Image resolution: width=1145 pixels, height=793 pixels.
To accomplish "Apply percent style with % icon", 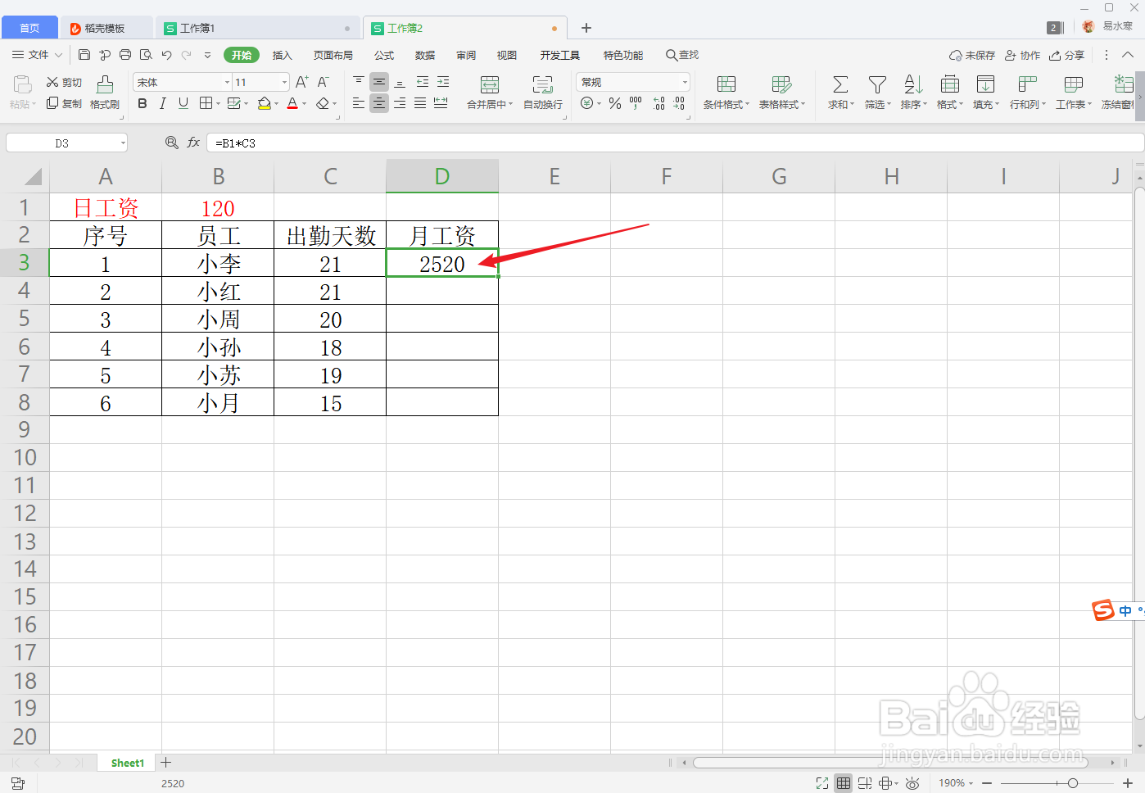I will tap(615, 103).
